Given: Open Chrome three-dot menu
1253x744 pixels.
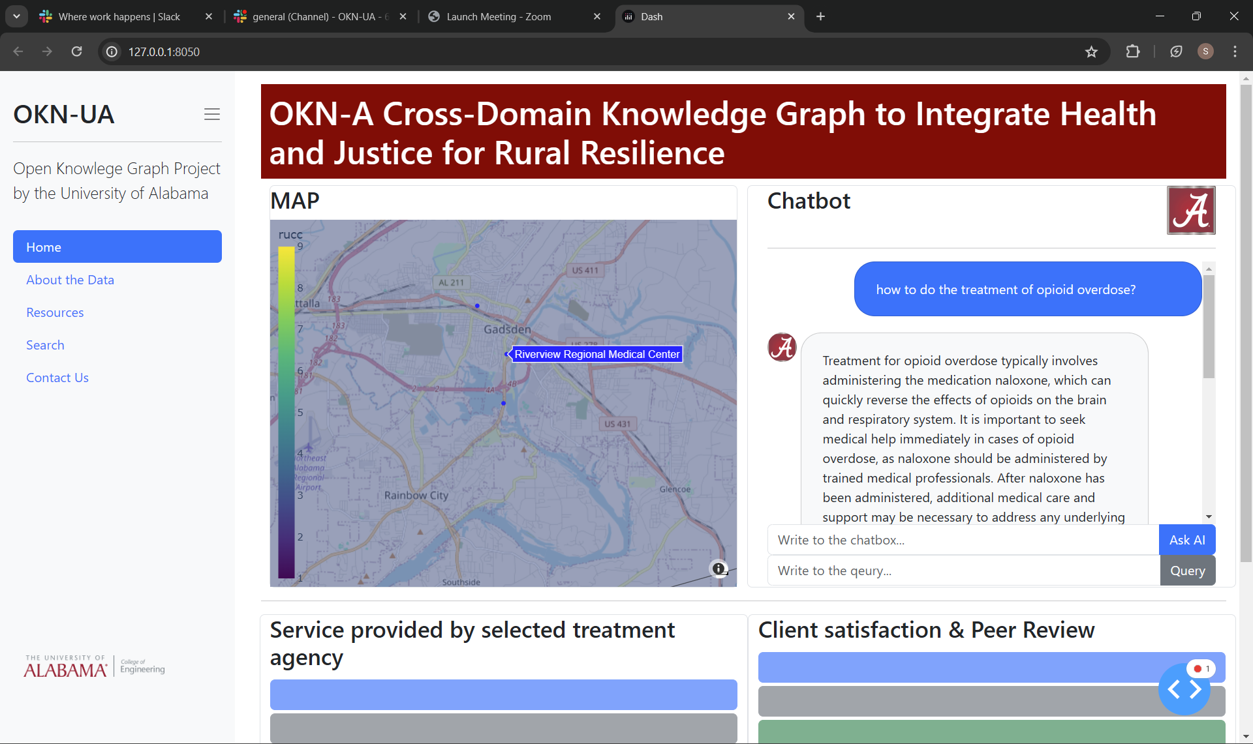Looking at the screenshot, I should [x=1235, y=52].
